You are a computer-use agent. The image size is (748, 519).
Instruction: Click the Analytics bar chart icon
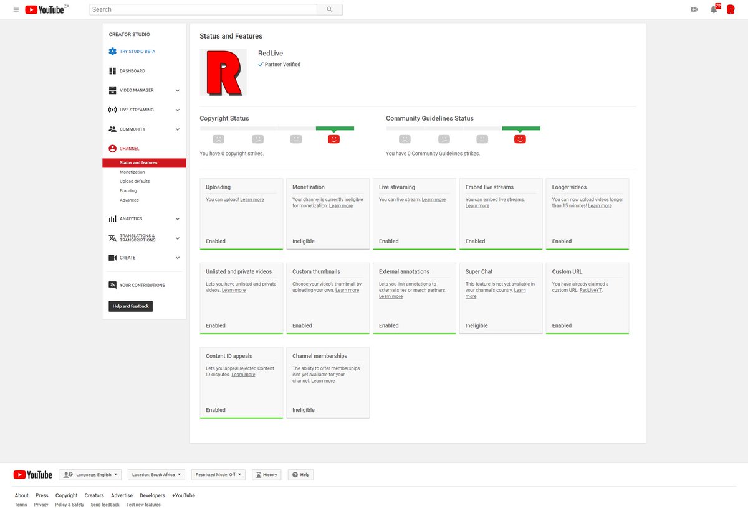112,218
